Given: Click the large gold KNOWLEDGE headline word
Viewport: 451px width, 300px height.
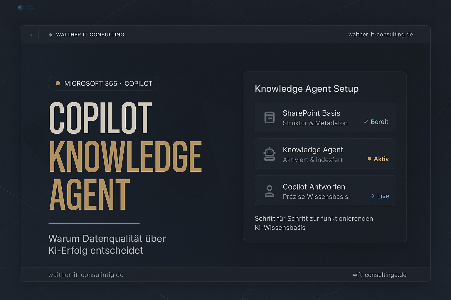Looking at the screenshot, I should [x=125, y=156].
